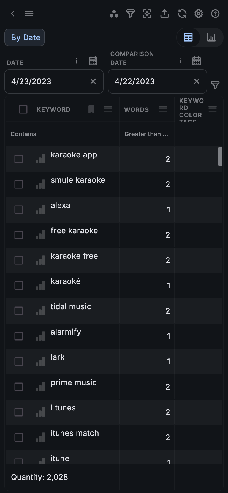Viewport: 228px width, 493px height.
Task: Clear the 4/23/2023 date field
Action: point(93,81)
